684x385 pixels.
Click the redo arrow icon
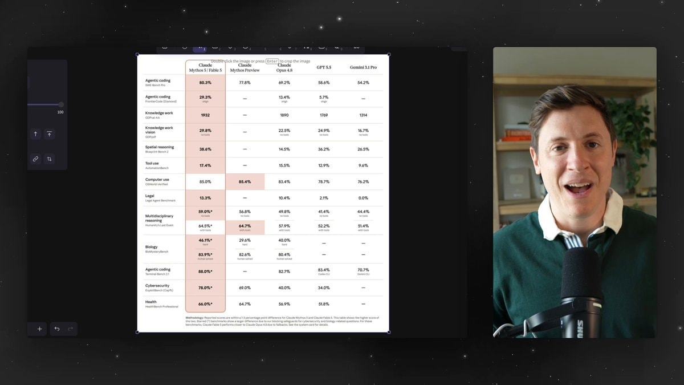point(71,329)
